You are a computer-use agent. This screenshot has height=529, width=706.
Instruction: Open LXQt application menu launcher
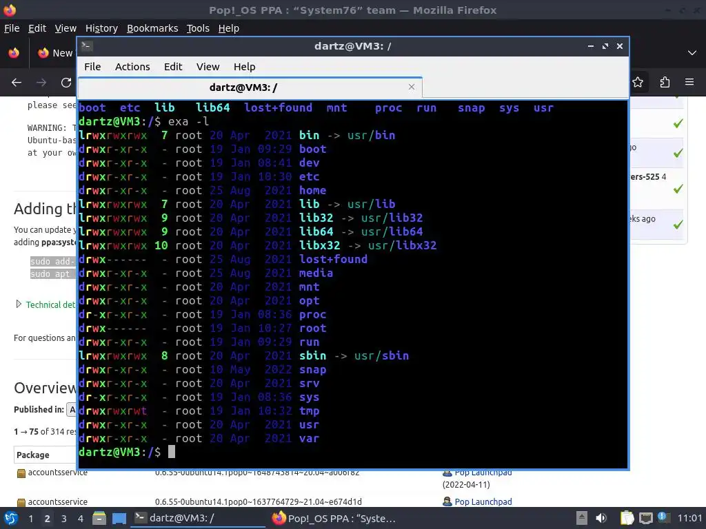(11, 518)
